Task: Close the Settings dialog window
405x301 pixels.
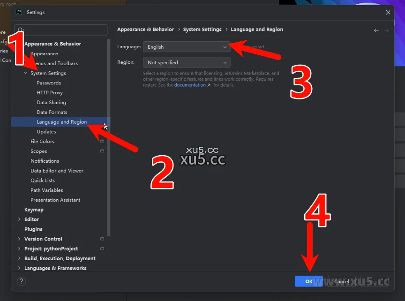Action: (388, 12)
